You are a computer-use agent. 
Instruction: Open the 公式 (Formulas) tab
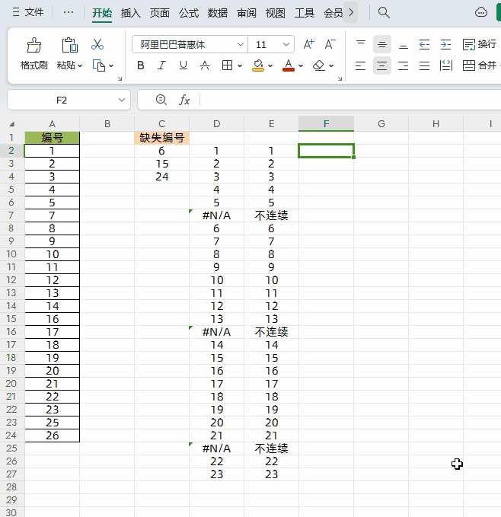pyautogui.click(x=189, y=13)
